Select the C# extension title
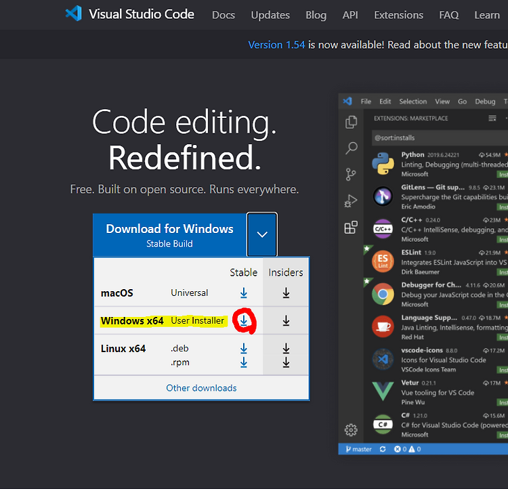Viewport: 508px width, 493px height. point(405,415)
